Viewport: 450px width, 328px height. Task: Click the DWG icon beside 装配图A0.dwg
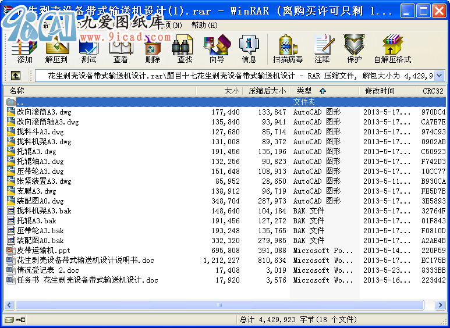pos(11,201)
